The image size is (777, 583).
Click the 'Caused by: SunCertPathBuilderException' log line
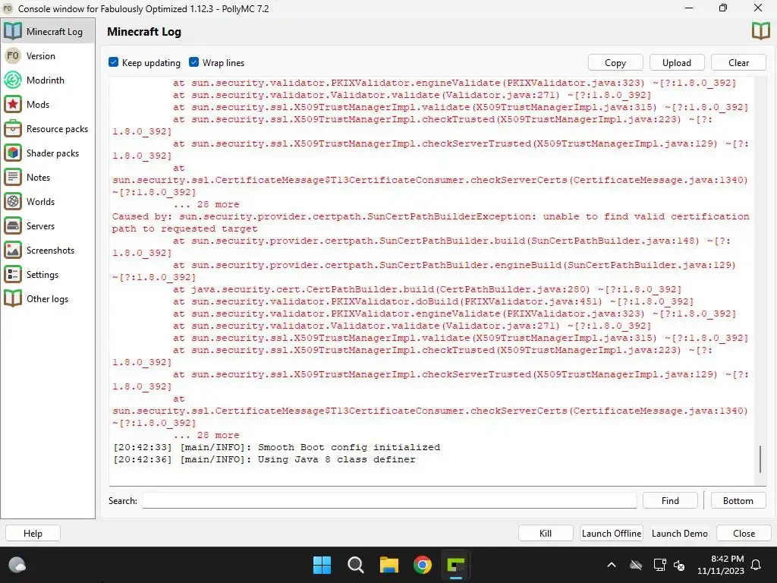point(431,222)
